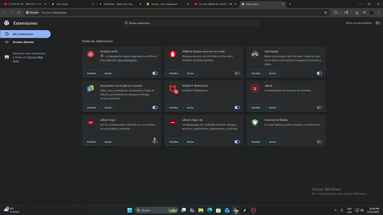Viewport: 383px width, 215px height.
Task: Open a new browser tab
Action: pos(290,4)
